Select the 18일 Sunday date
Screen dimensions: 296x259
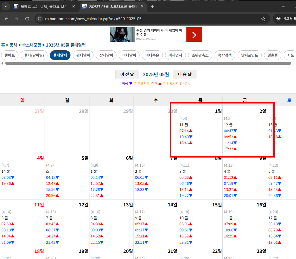39,251
